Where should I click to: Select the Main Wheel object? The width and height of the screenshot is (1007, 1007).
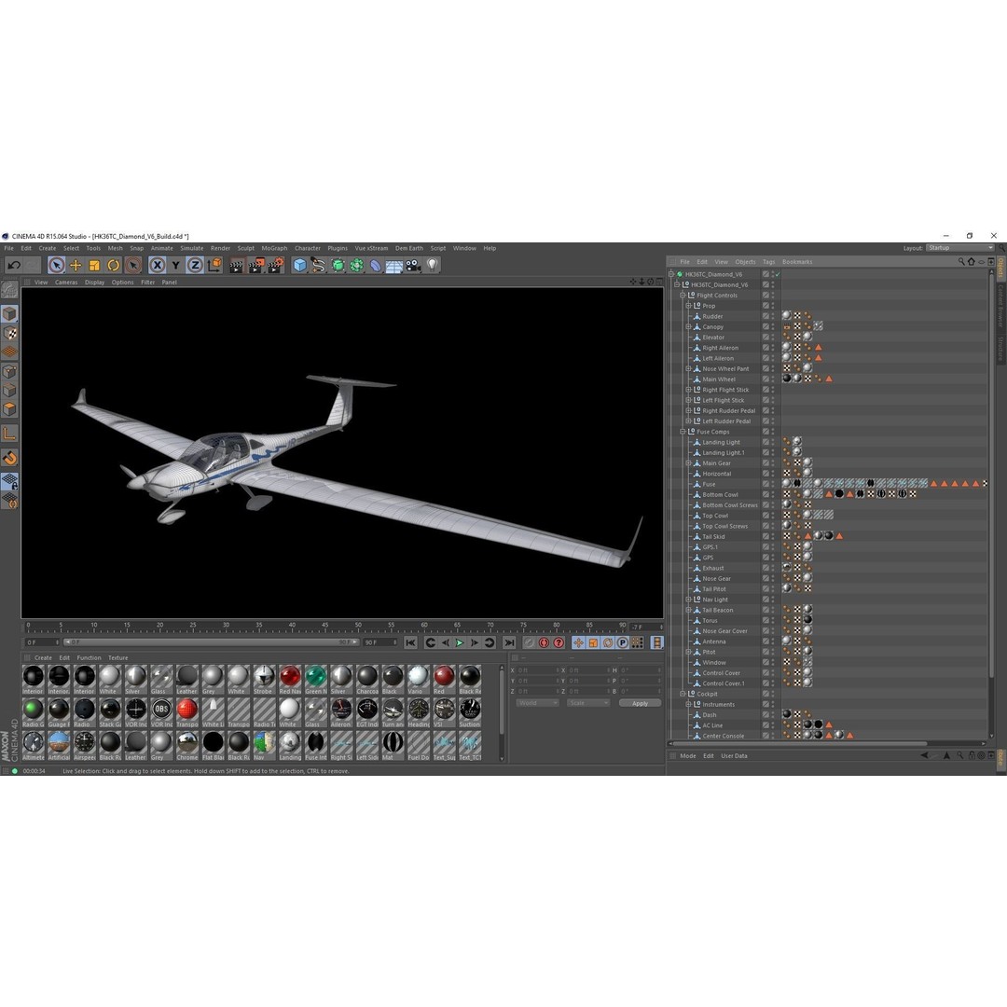[x=719, y=379]
